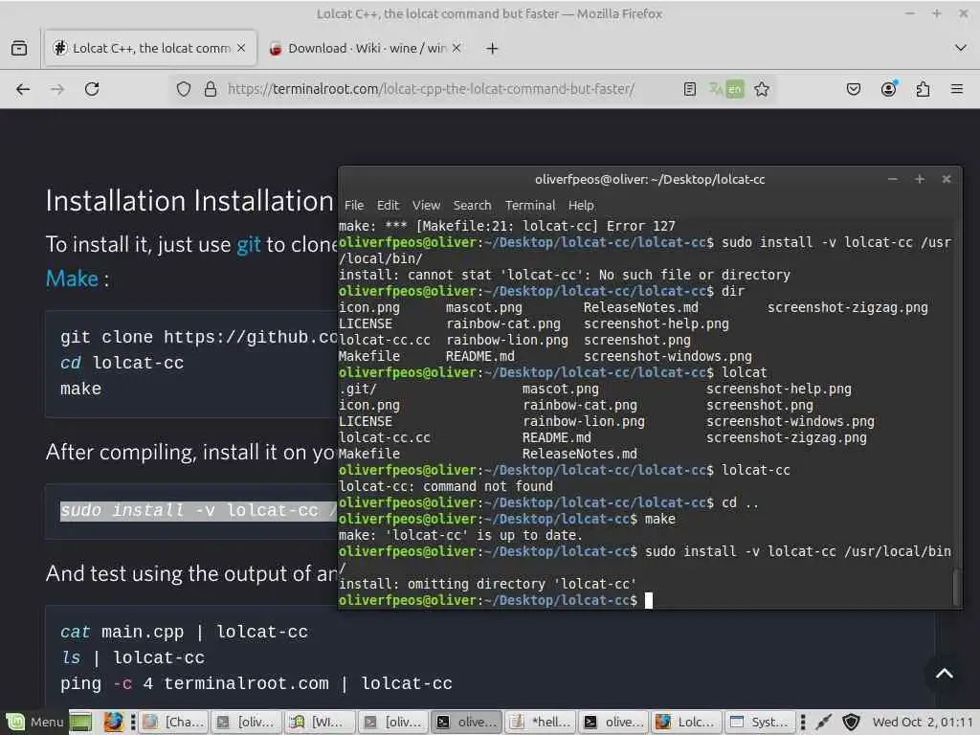The image size is (980, 735).
Task: Open the Terminal menu in terminal window
Action: pos(530,205)
